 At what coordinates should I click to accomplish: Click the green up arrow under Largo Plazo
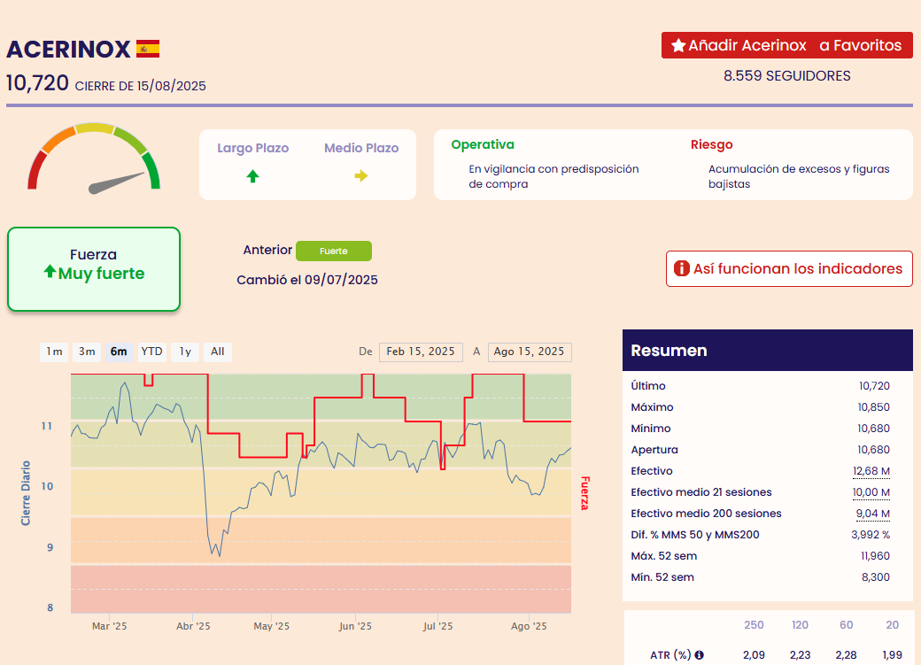point(252,175)
